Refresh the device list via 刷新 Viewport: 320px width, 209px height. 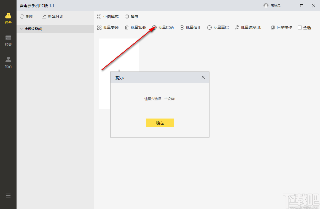pos(27,16)
